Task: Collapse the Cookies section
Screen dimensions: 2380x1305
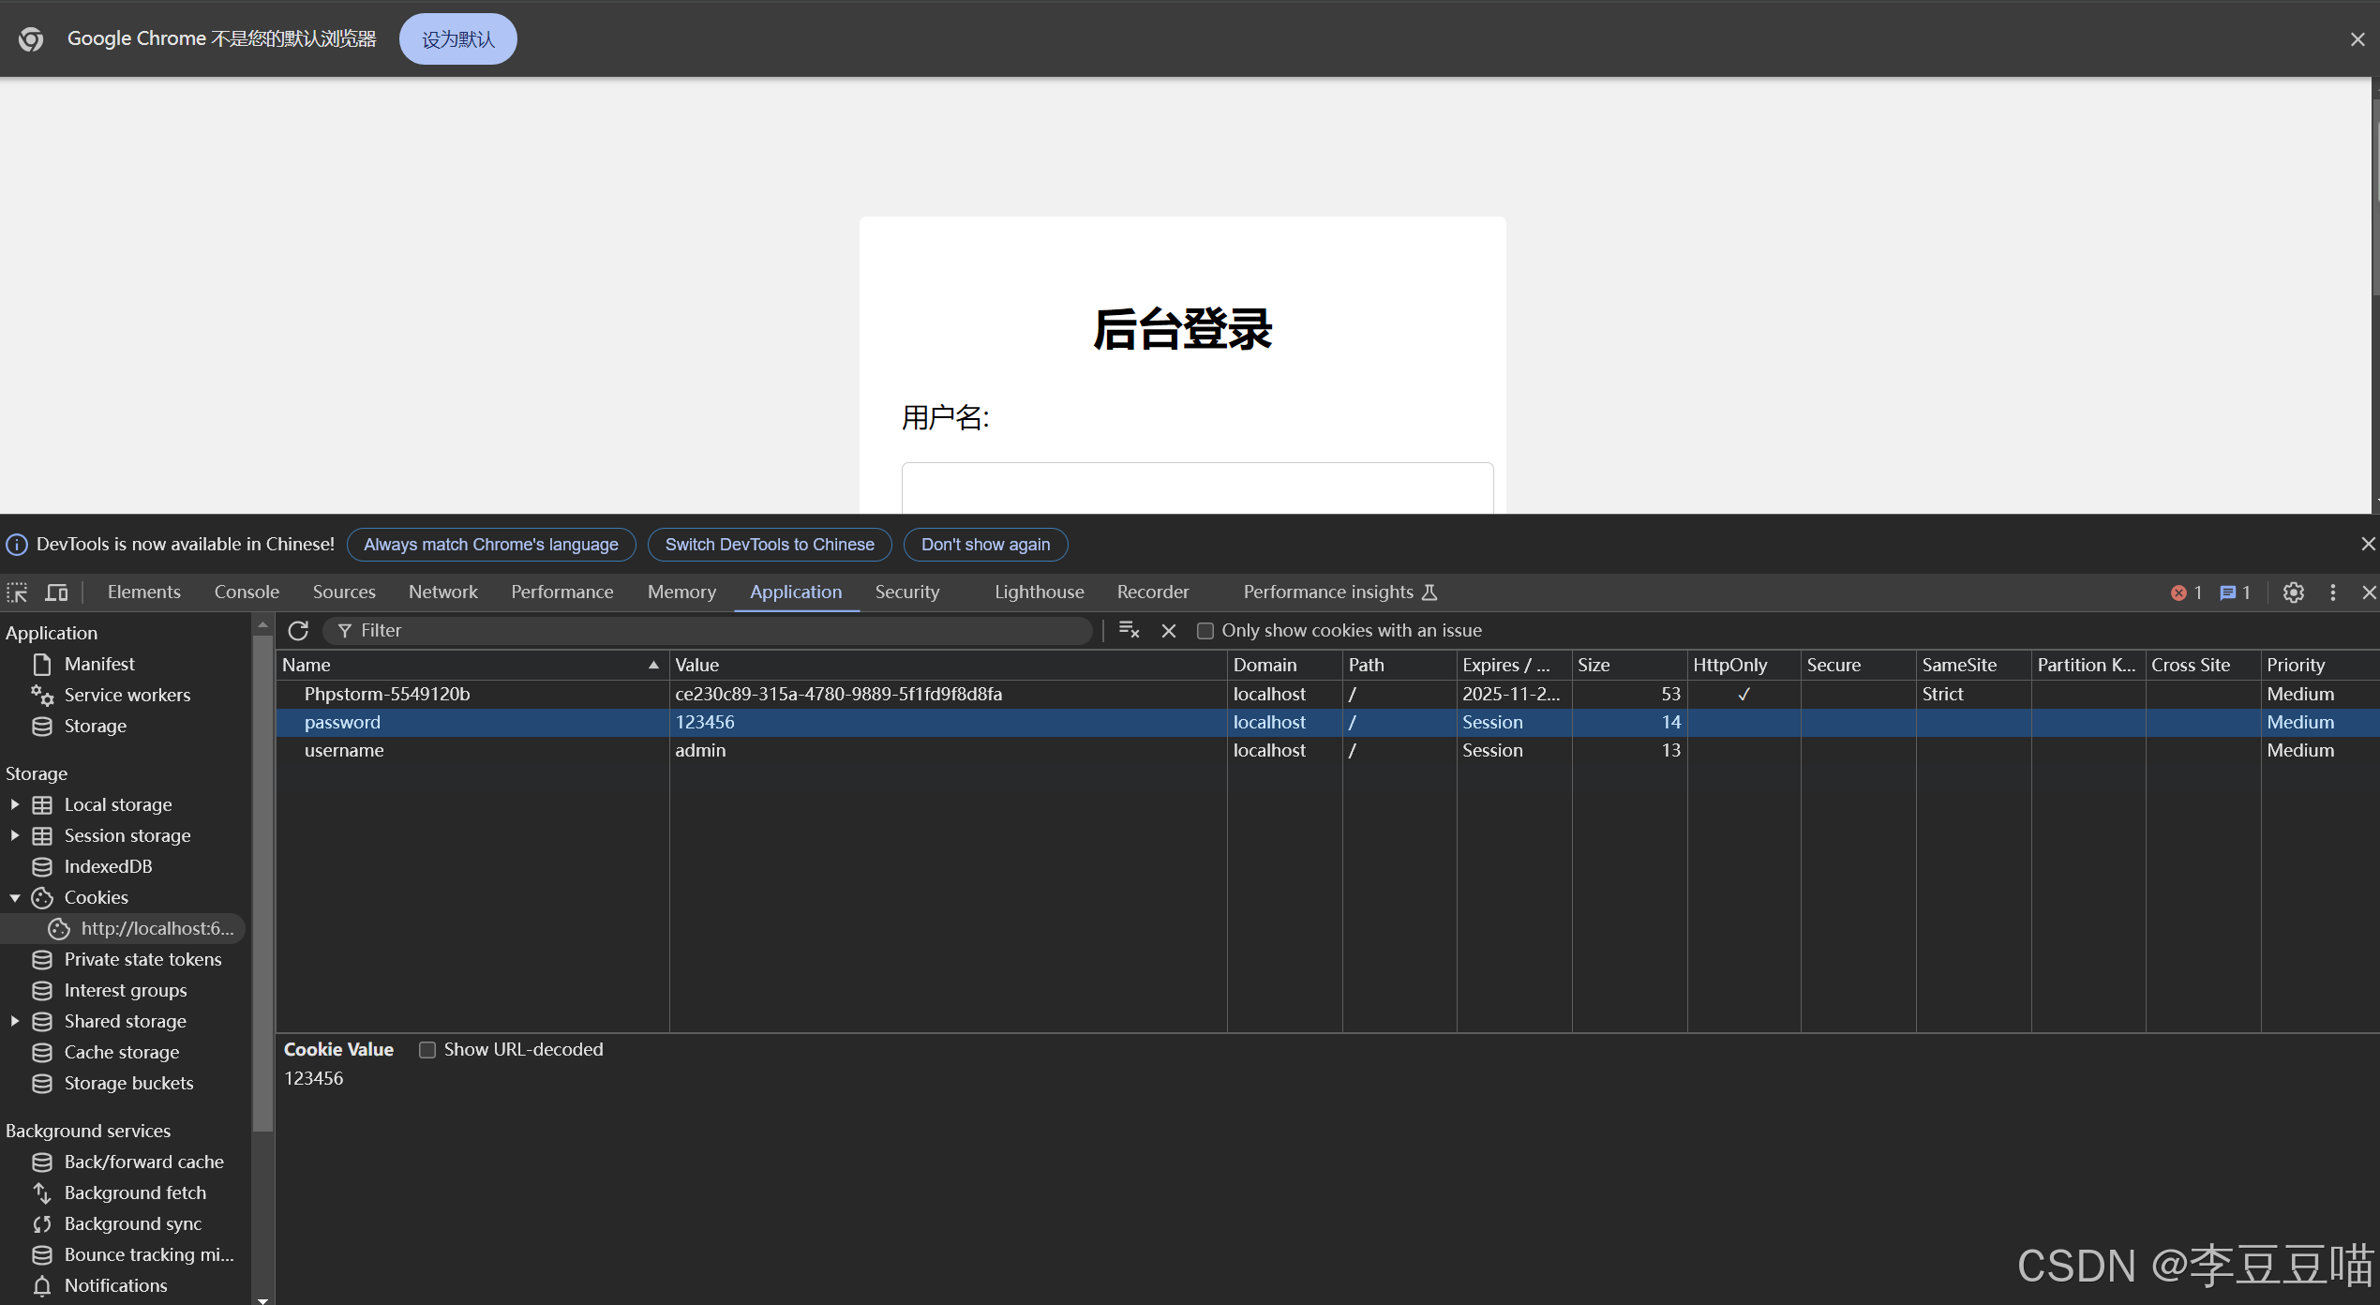Action: click(x=14, y=897)
